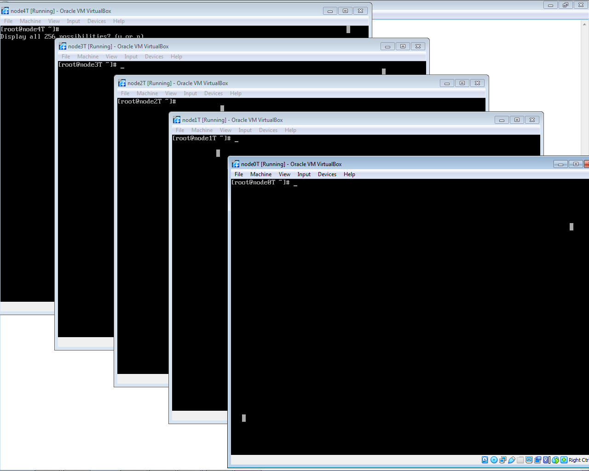Open the File menu in node0T window
This screenshot has height=471, width=589.
coord(239,174)
